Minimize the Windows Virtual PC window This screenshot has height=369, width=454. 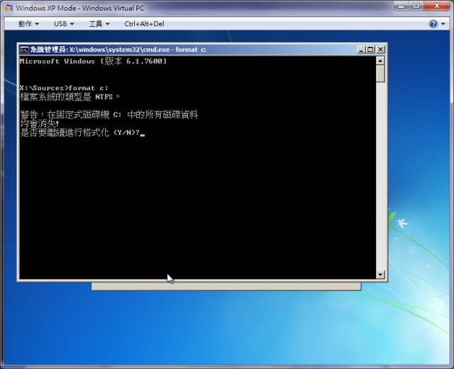pyautogui.click(x=401, y=6)
